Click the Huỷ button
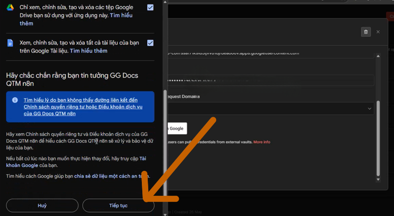The image size is (394, 216). 42,206
